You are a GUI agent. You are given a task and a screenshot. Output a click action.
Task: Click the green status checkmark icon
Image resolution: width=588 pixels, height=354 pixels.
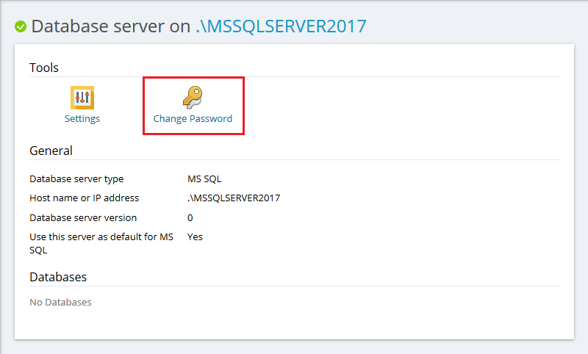click(21, 26)
